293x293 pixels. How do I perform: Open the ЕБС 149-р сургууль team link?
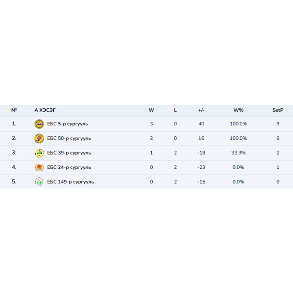point(70,182)
